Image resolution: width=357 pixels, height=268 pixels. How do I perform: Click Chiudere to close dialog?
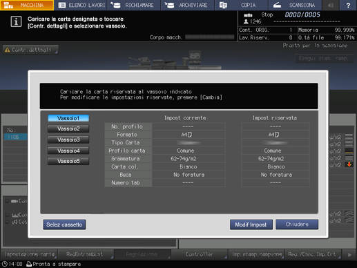pos(297,224)
